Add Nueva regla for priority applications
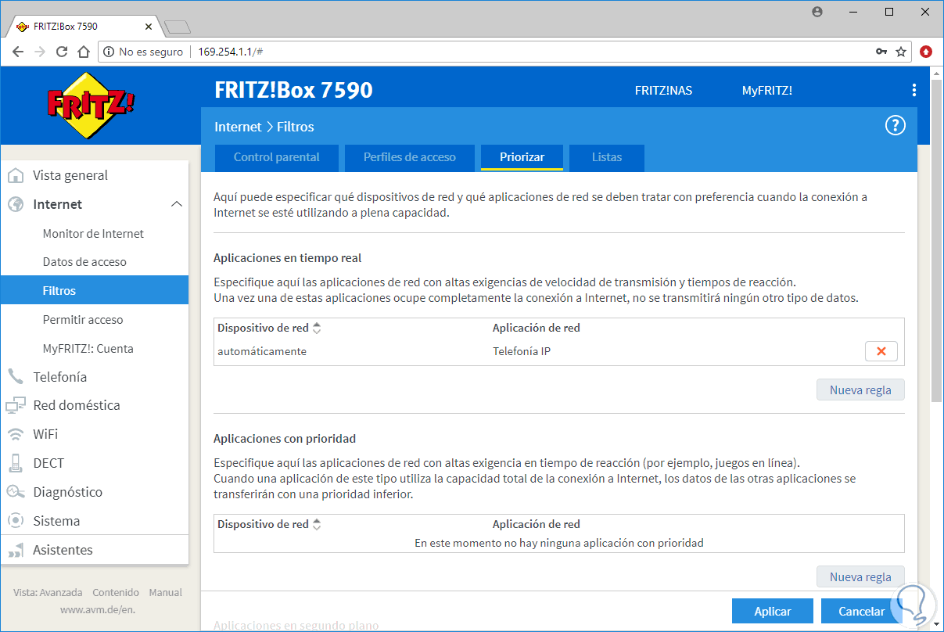The image size is (944, 632). tap(860, 576)
